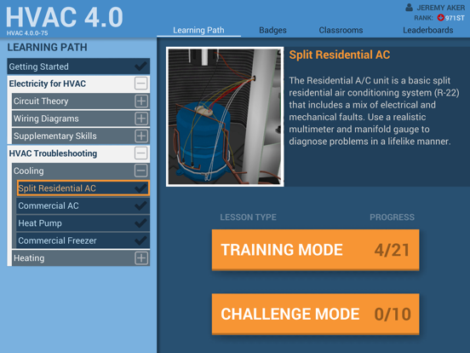Click the Electricity for HVAC heading
Image resolution: width=470 pixels, height=353 pixels.
[48, 84]
